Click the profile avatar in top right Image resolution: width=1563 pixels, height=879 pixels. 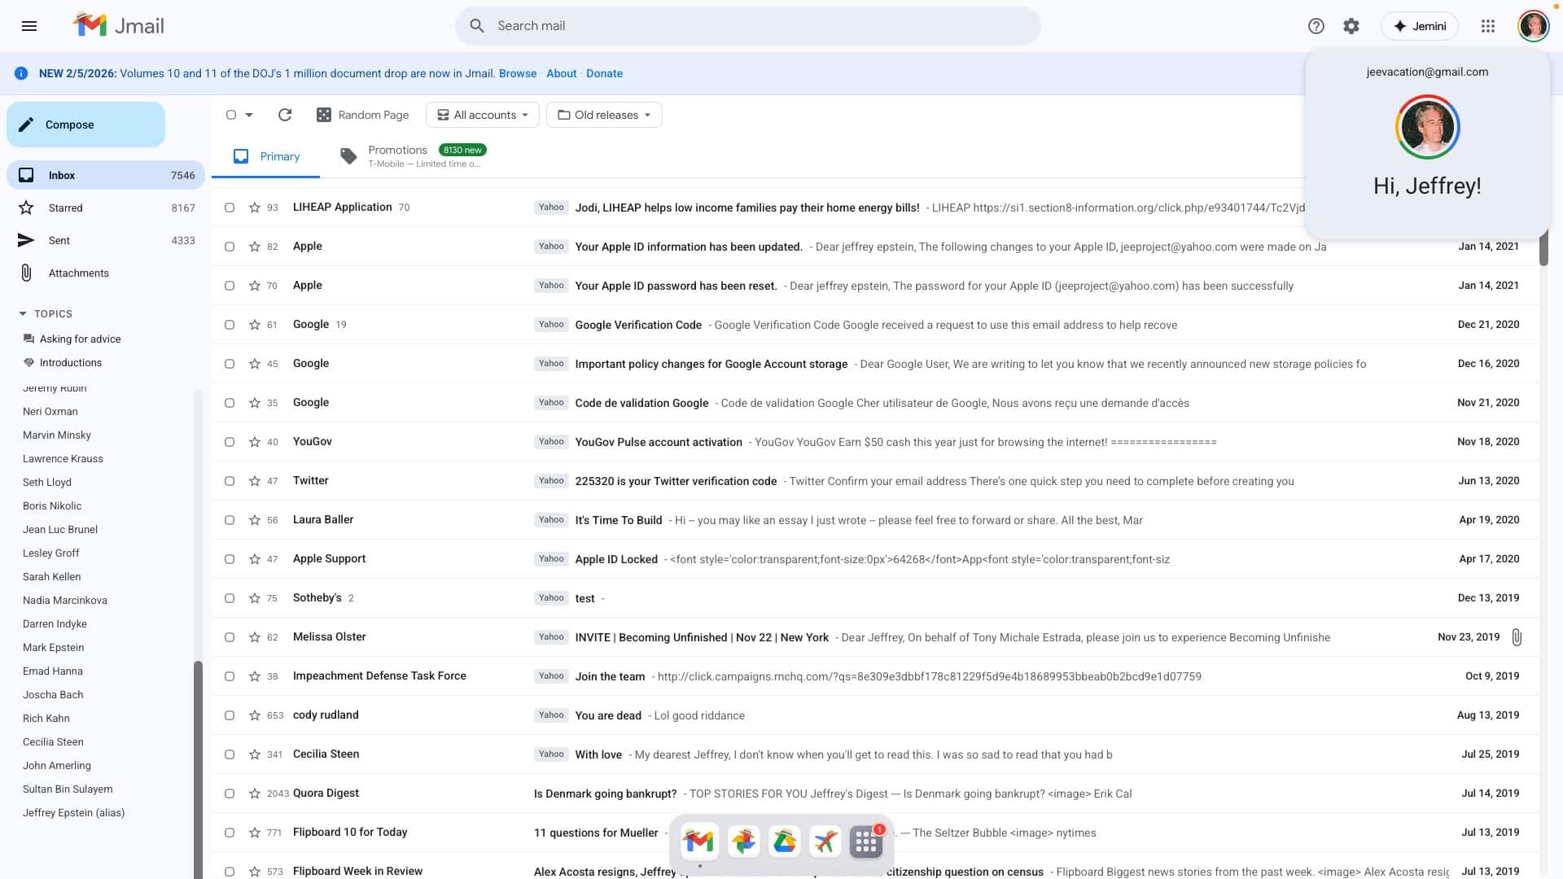(1534, 26)
